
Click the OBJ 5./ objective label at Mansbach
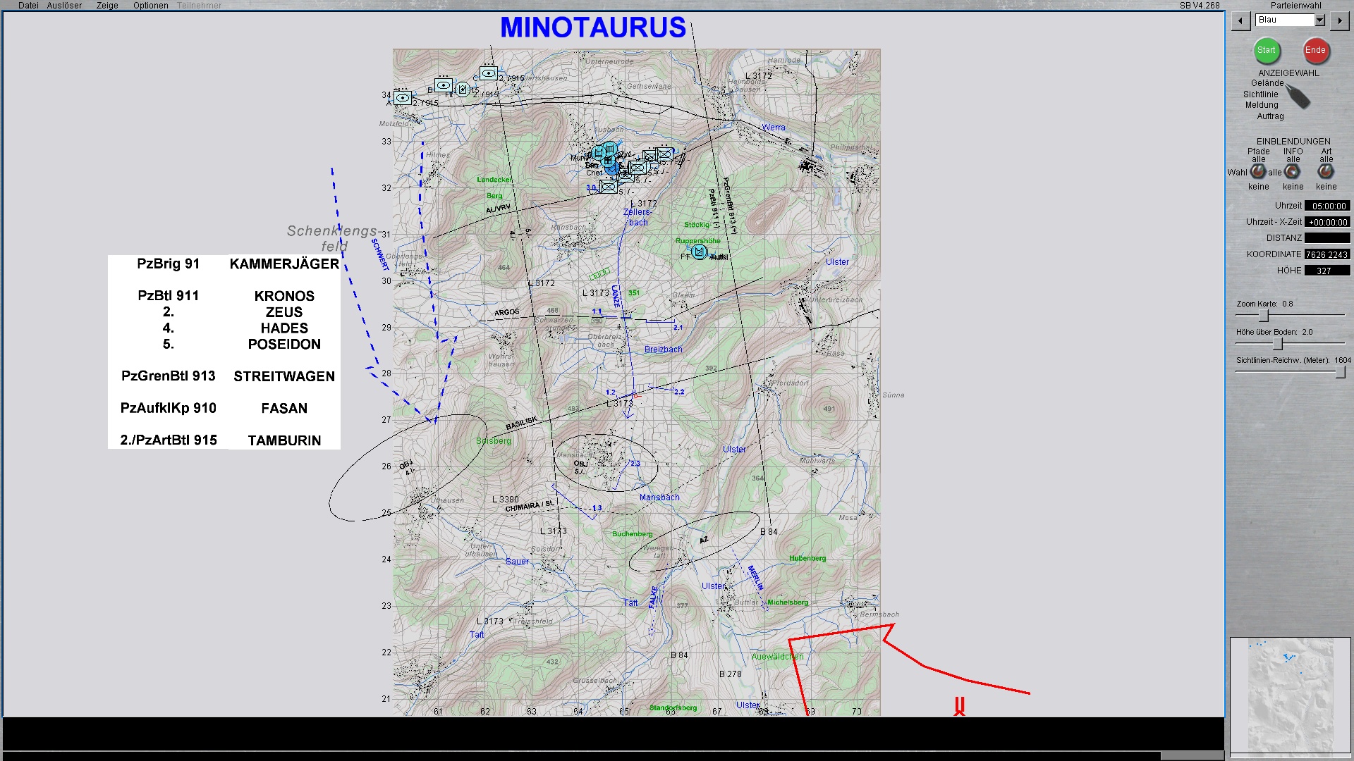[x=580, y=467]
